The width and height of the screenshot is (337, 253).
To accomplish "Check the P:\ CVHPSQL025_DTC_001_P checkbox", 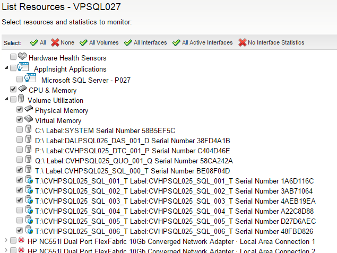I will click(20, 150).
